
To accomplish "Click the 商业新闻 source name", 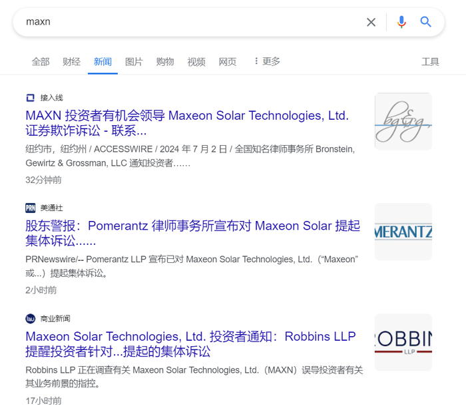I will point(55,319).
